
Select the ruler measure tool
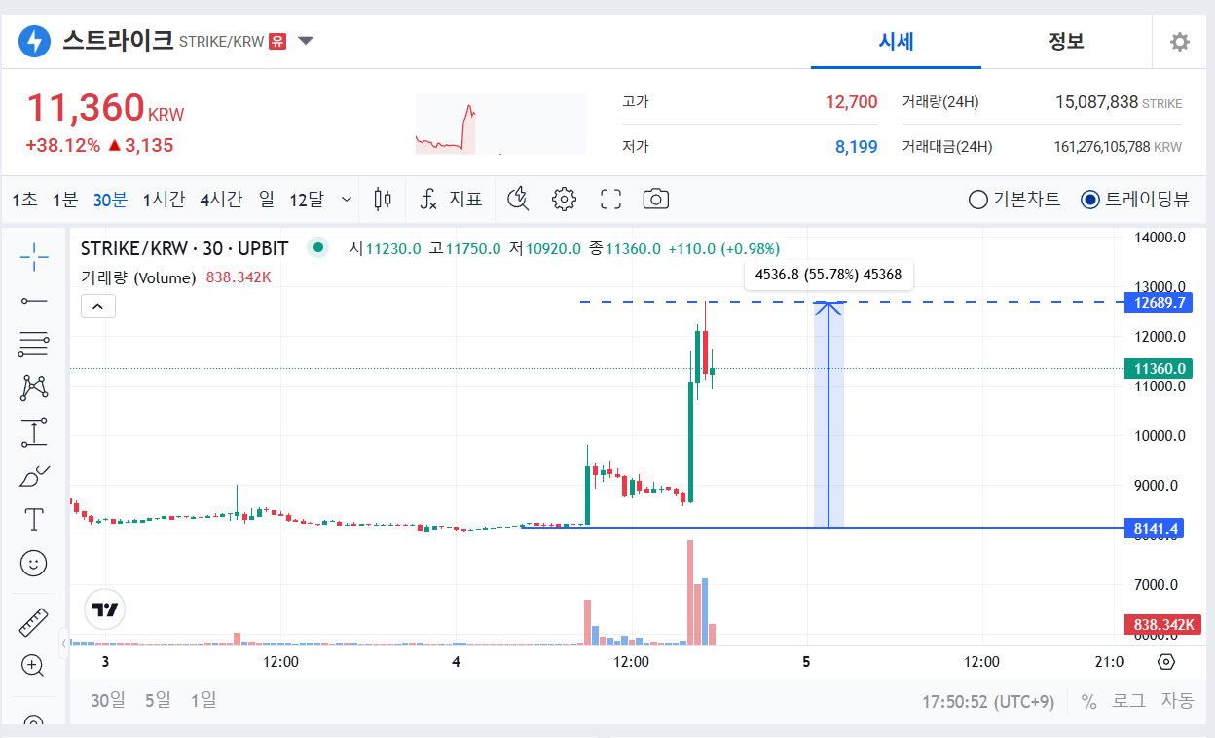tap(34, 622)
